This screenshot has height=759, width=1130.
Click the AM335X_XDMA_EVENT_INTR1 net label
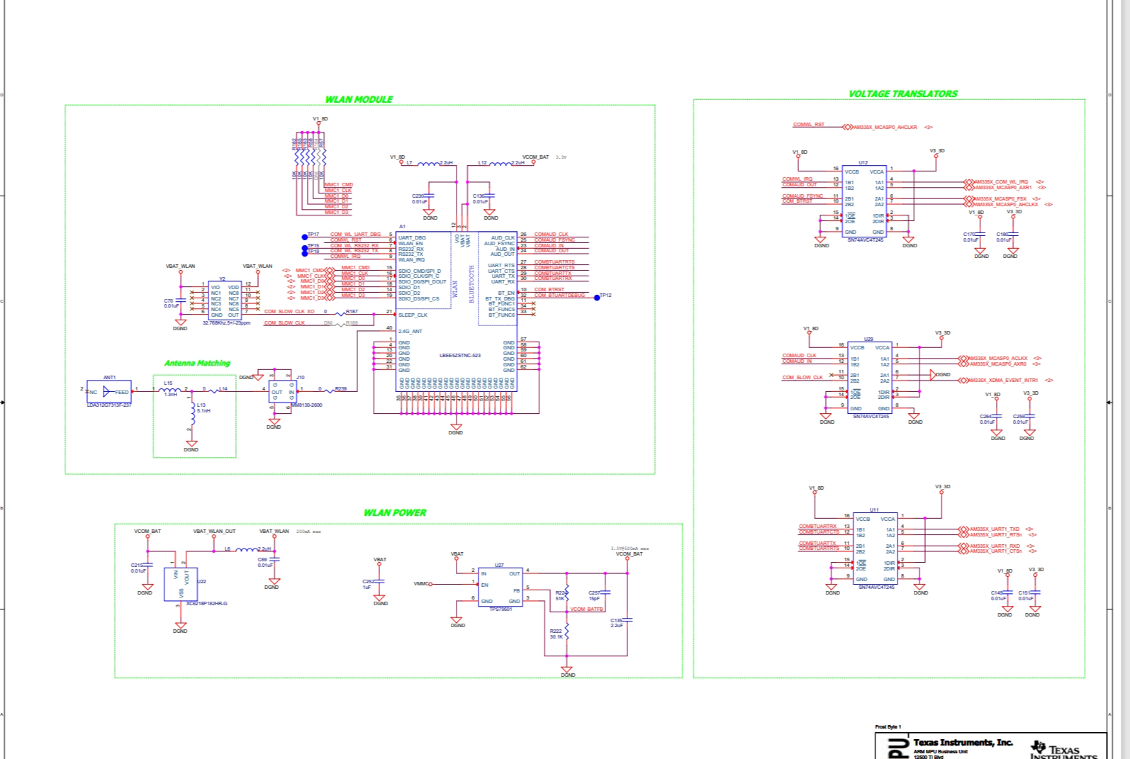tap(1002, 381)
